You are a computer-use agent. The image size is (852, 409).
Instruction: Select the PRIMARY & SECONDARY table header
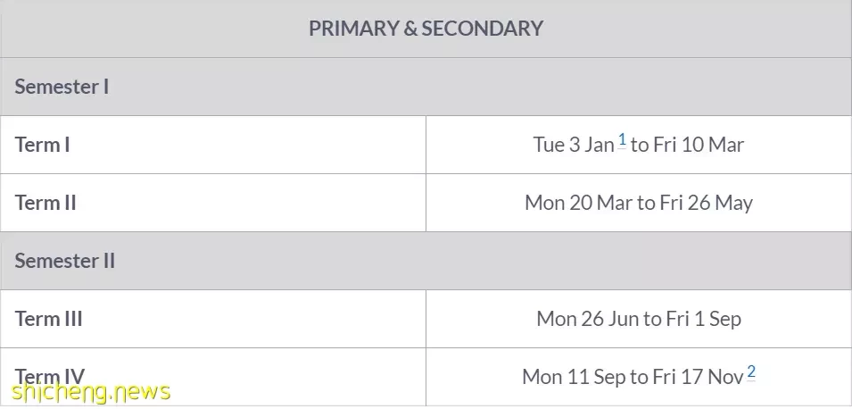pos(426,29)
